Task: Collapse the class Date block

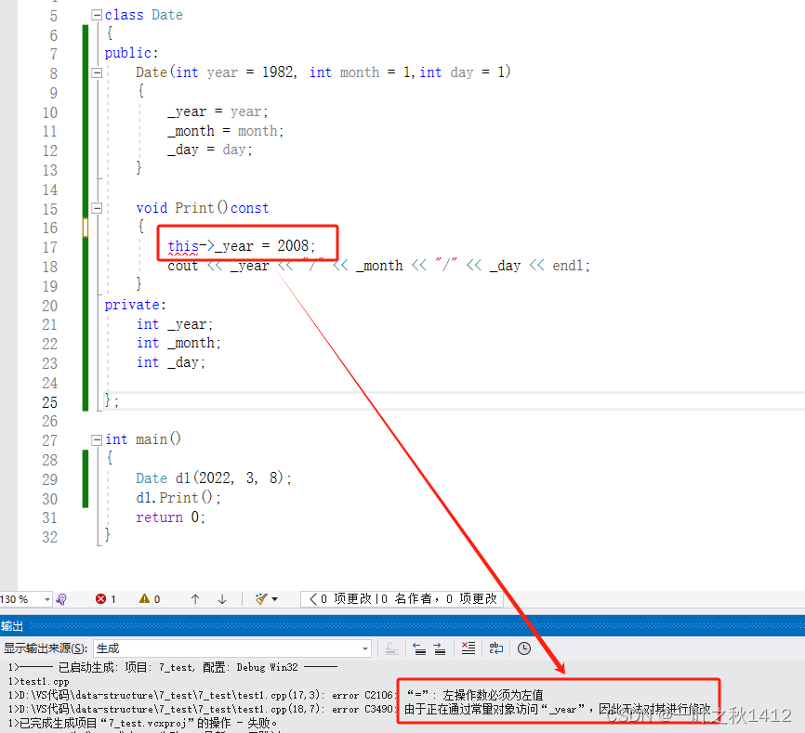Action: click(x=97, y=15)
